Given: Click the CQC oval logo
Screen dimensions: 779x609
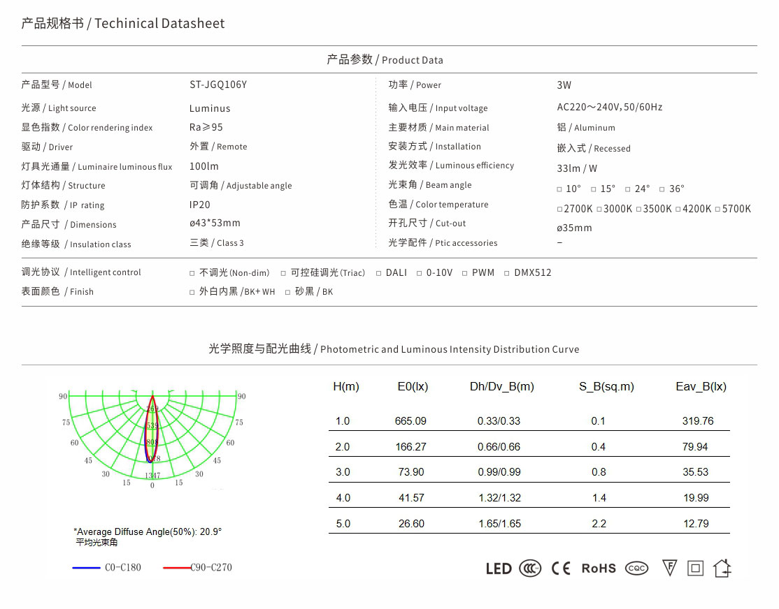Looking at the screenshot, I should 636,568.
